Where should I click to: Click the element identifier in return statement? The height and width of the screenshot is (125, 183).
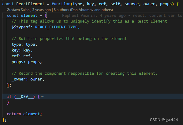tap(32, 114)
